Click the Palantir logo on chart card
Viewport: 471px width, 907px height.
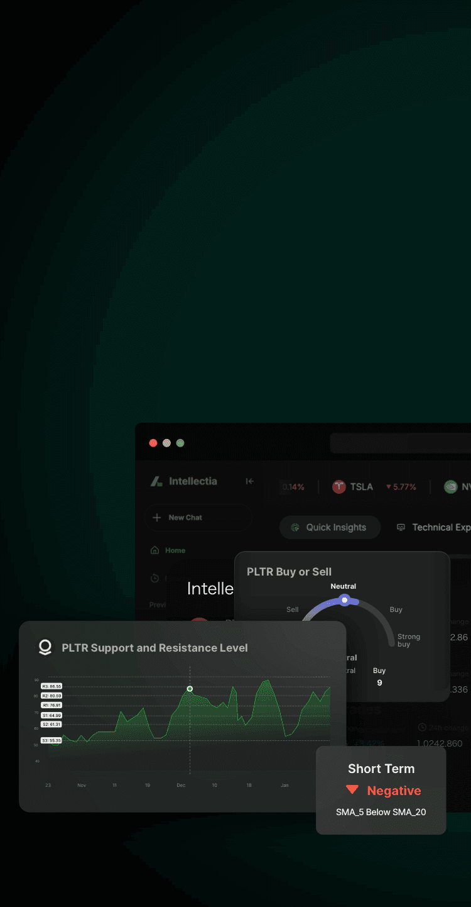[45, 647]
